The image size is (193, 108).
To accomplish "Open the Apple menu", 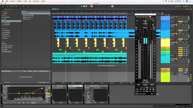I will [3, 1].
